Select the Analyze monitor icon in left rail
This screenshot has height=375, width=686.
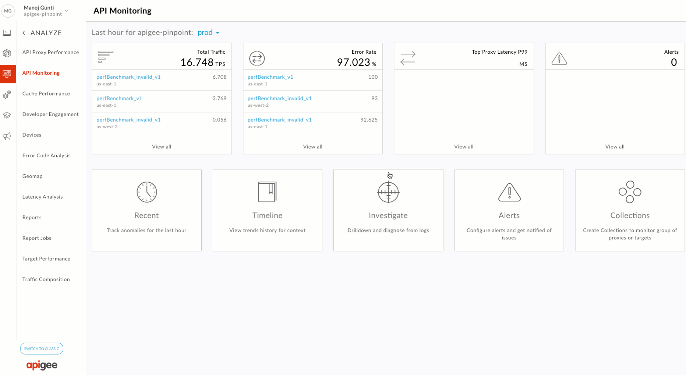point(8,74)
